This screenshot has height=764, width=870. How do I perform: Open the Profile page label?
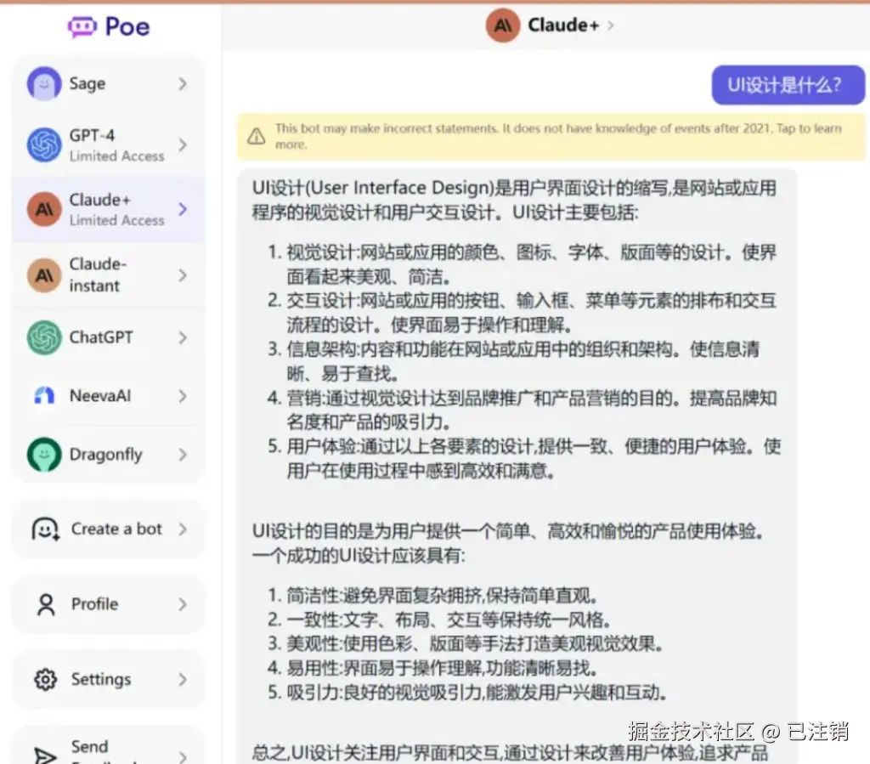point(95,604)
